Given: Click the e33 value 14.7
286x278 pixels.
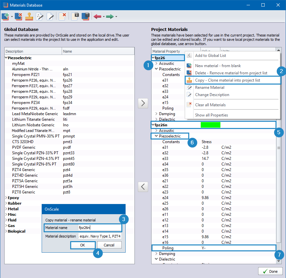Looking at the screenshot, I should click(x=205, y=159).
